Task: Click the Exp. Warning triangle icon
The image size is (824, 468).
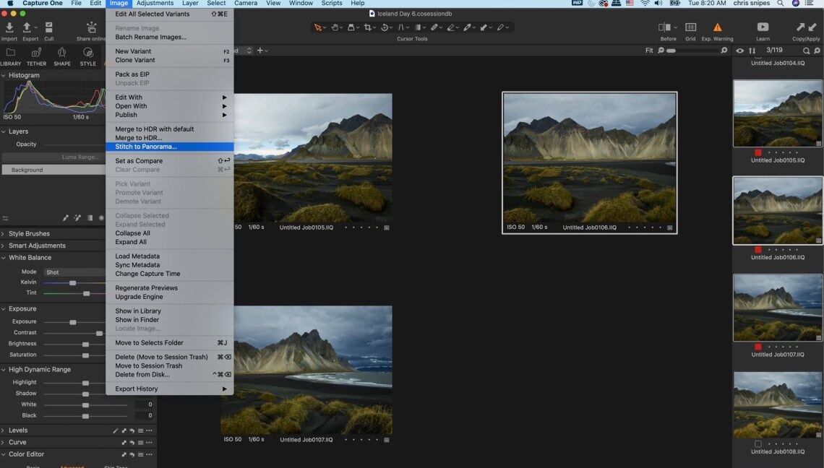Action: click(717, 27)
